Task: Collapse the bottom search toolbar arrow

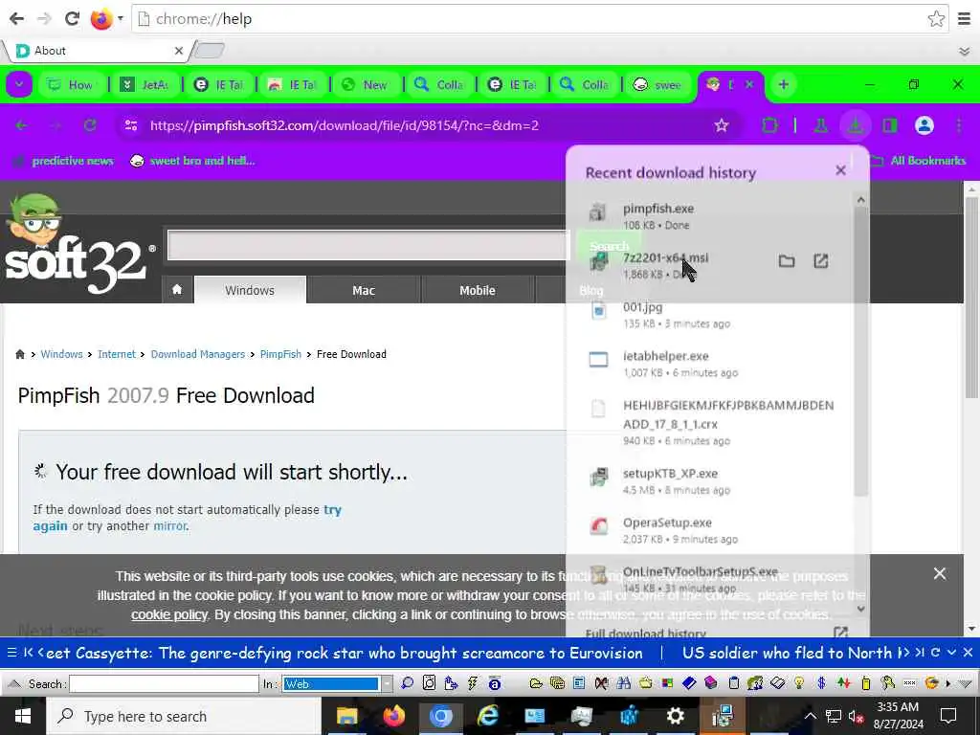Action: pos(13,683)
